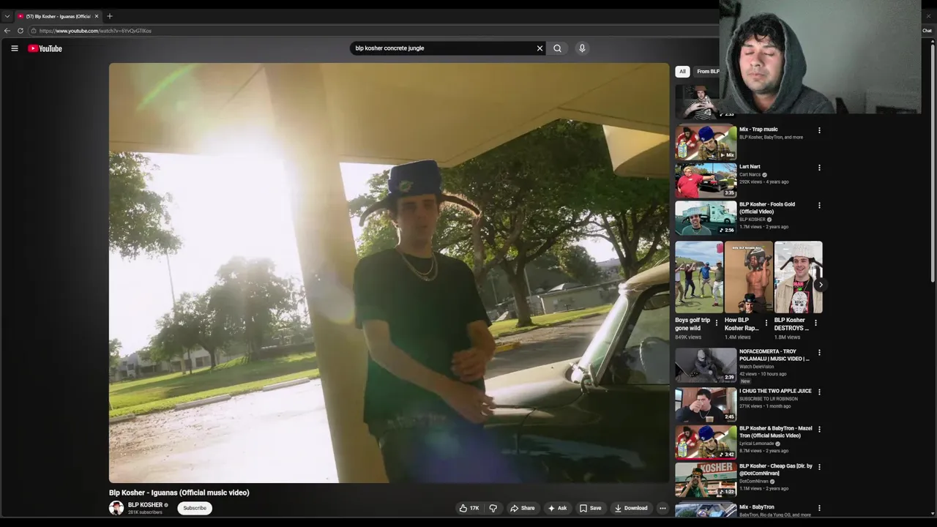Open Lart Nart video thumbnail
Viewport: 937px width, 527px height.
click(706, 180)
